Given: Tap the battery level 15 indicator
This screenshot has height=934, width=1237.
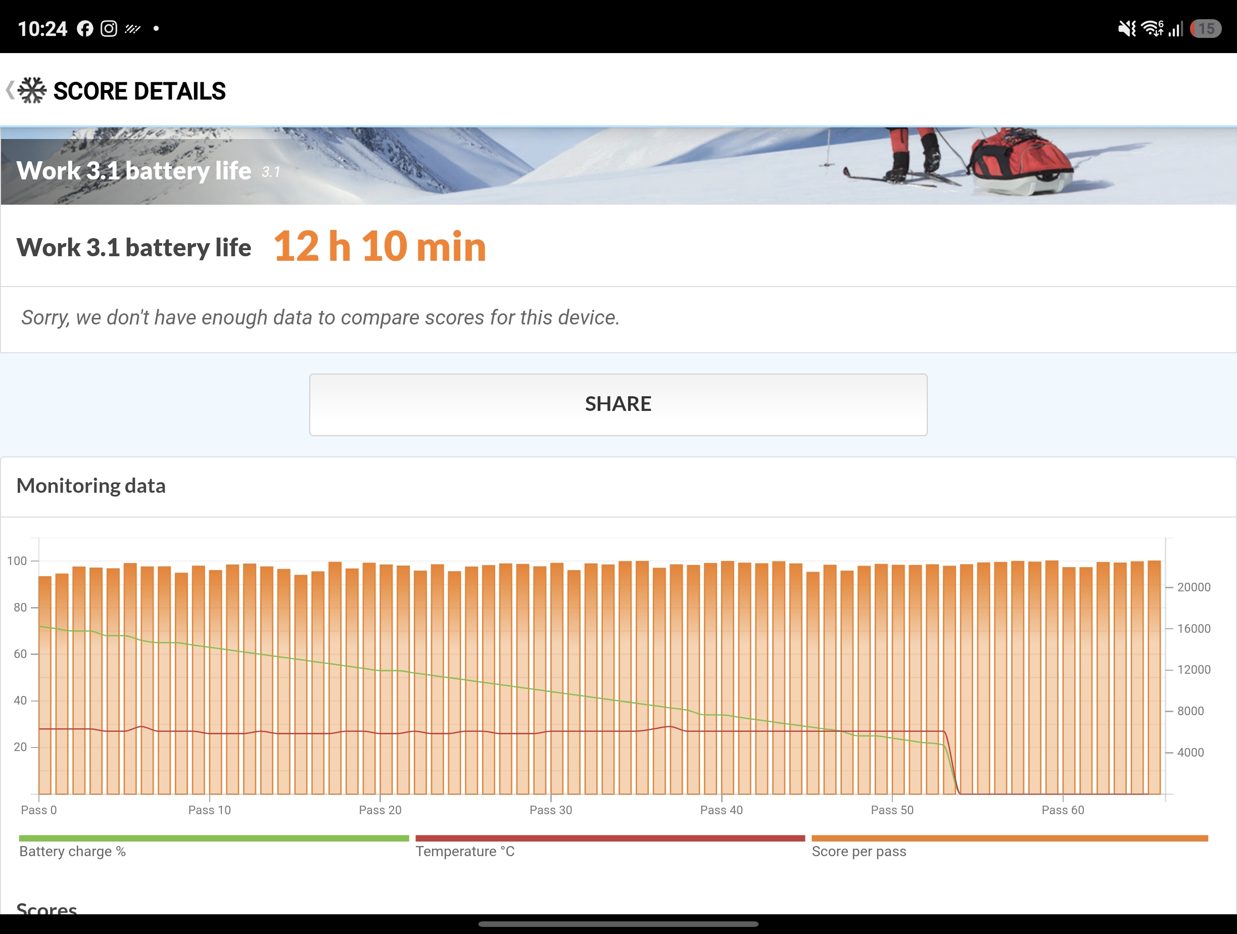Looking at the screenshot, I should click(1205, 28).
